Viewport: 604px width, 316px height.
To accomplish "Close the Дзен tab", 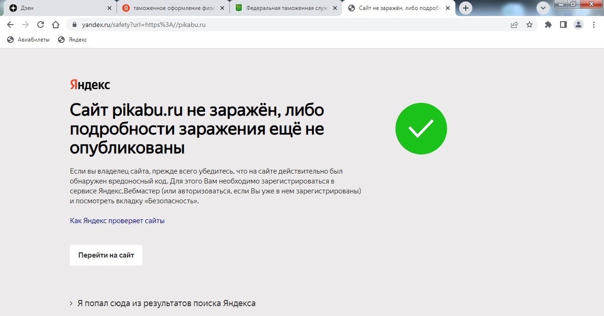I will (x=109, y=8).
